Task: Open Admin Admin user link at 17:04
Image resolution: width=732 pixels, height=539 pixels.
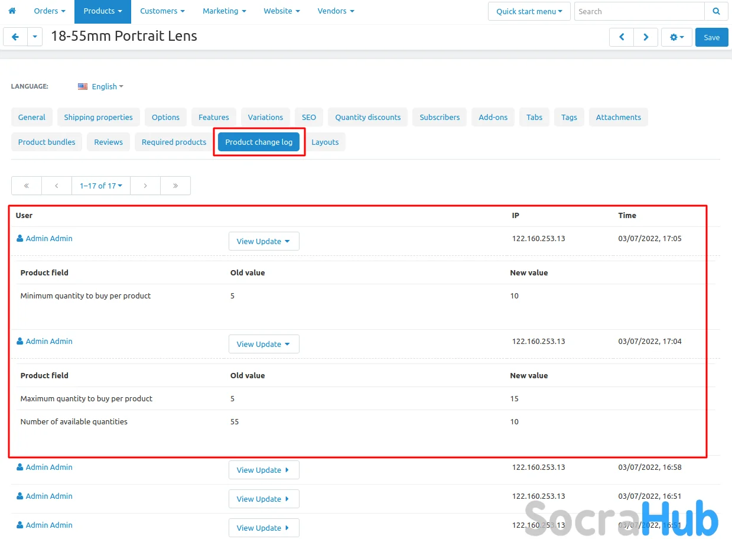Action: pyautogui.click(x=48, y=341)
